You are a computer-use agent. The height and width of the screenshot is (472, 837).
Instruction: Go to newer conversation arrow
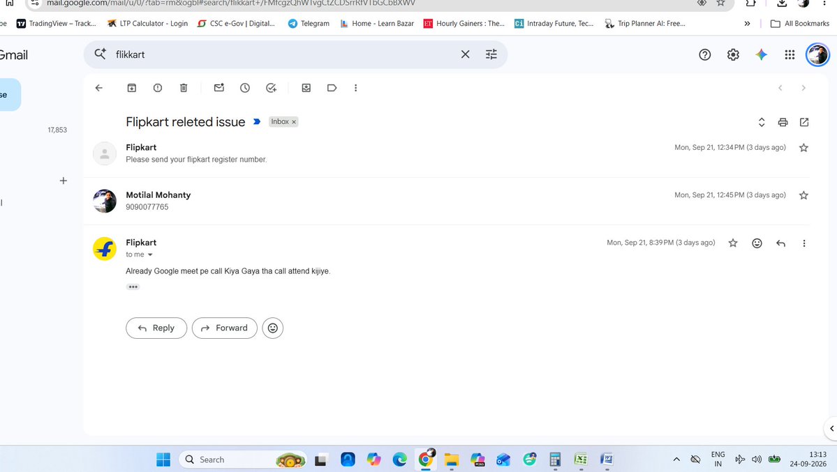780,88
